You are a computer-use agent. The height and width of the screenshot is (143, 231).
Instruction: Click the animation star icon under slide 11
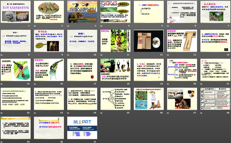[101, 55]
